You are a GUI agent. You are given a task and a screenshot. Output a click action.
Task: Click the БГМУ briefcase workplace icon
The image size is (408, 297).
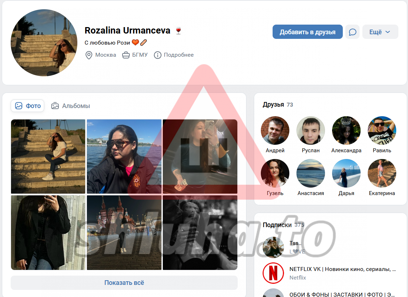[126, 55]
